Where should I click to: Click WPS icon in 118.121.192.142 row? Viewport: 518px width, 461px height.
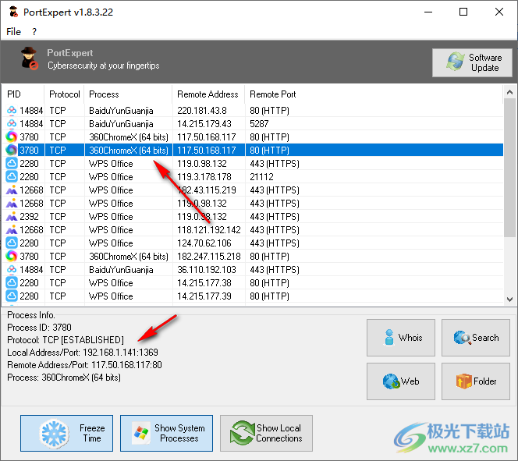12,229
